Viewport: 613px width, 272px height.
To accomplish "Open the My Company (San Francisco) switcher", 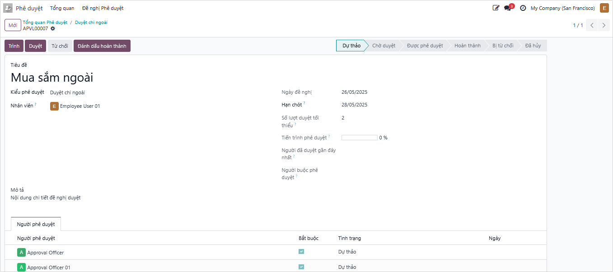I will [562, 8].
